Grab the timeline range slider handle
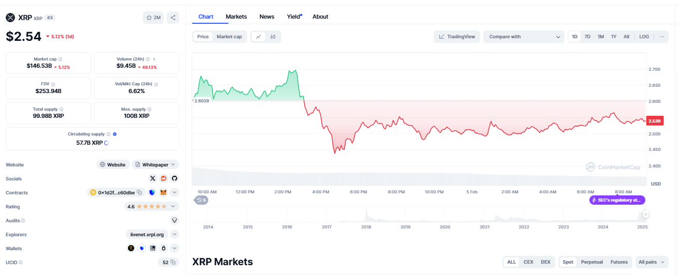The height and width of the screenshot is (275, 679). tap(645, 214)
